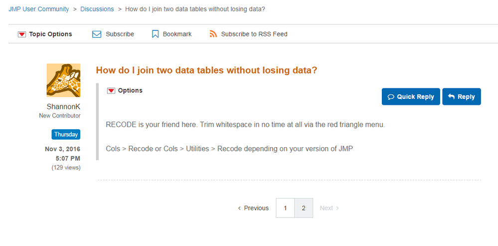This screenshot has width=498, height=246.
Task: Click the Previous page chevron
Action: point(240,208)
